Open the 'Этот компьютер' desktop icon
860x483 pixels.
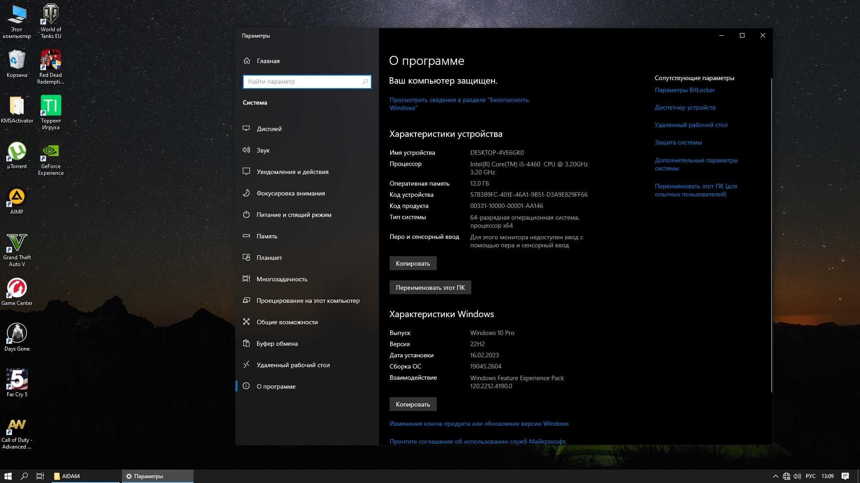tap(17, 21)
